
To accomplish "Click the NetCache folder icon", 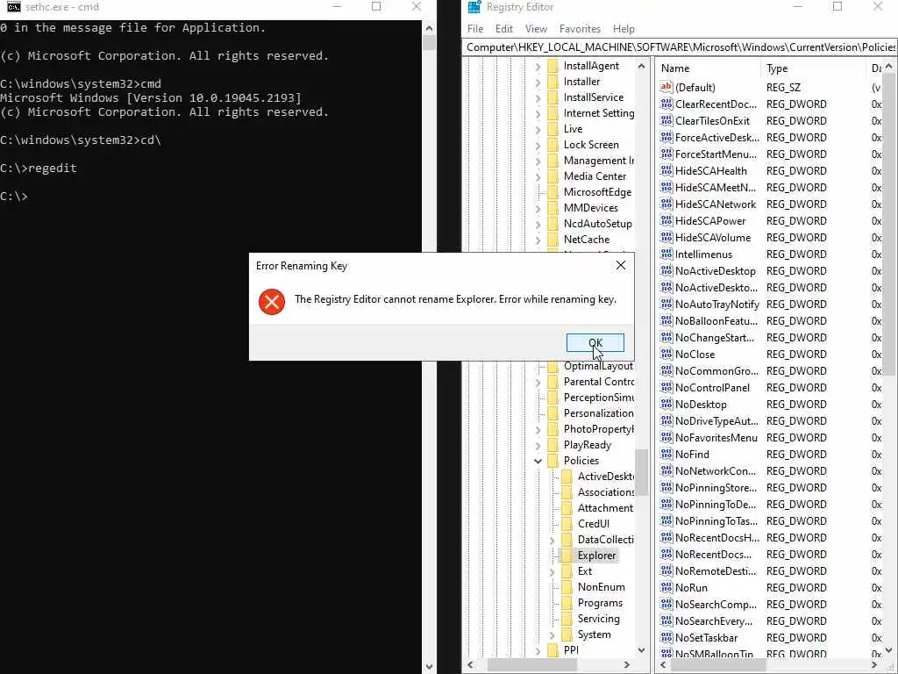I will tap(553, 240).
